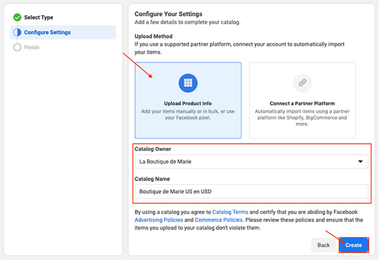The image size is (379, 260).
Task: Open the Catalog Terms link
Action: [230, 212]
